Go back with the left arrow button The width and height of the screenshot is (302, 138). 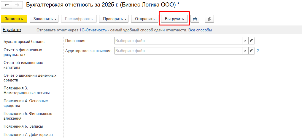(x=7, y=5)
